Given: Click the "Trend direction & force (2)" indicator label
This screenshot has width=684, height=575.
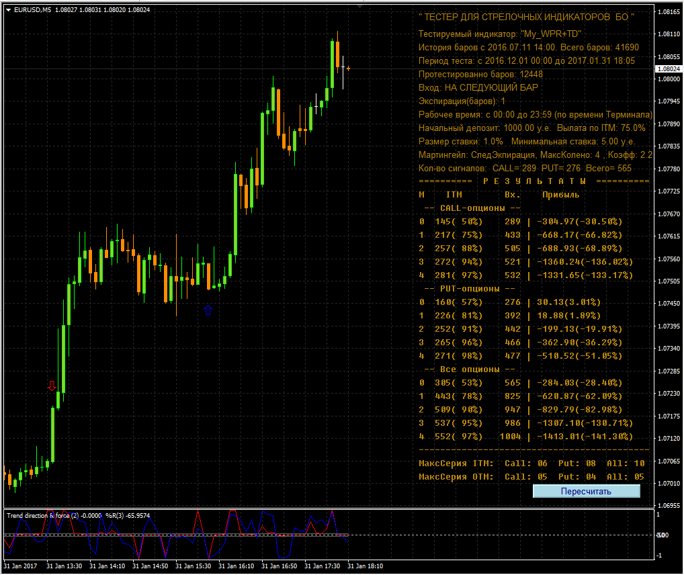Looking at the screenshot, I should [x=43, y=516].
